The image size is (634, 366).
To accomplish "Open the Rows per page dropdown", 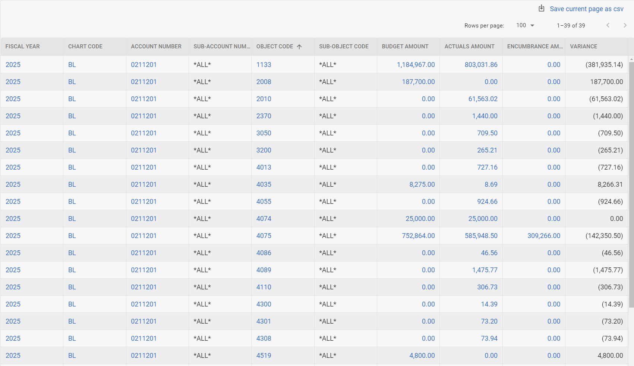I will [525, 25].
